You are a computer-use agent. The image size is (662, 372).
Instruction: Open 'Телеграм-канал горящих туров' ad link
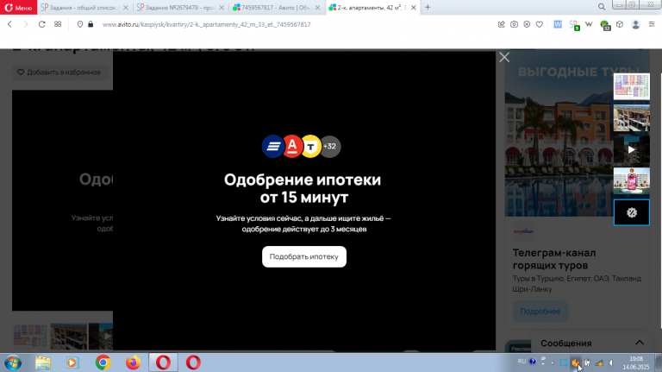pyautogui.click(x=554, y=259)
